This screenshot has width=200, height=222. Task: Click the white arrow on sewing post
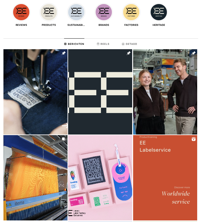coord(65,125)
